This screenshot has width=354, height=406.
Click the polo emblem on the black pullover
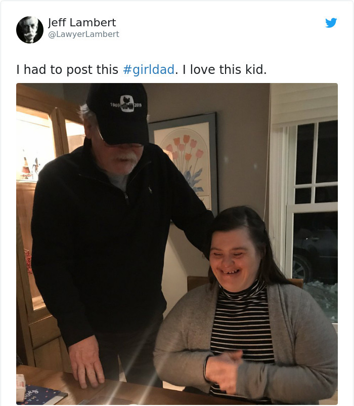click(x=150, y=190)
